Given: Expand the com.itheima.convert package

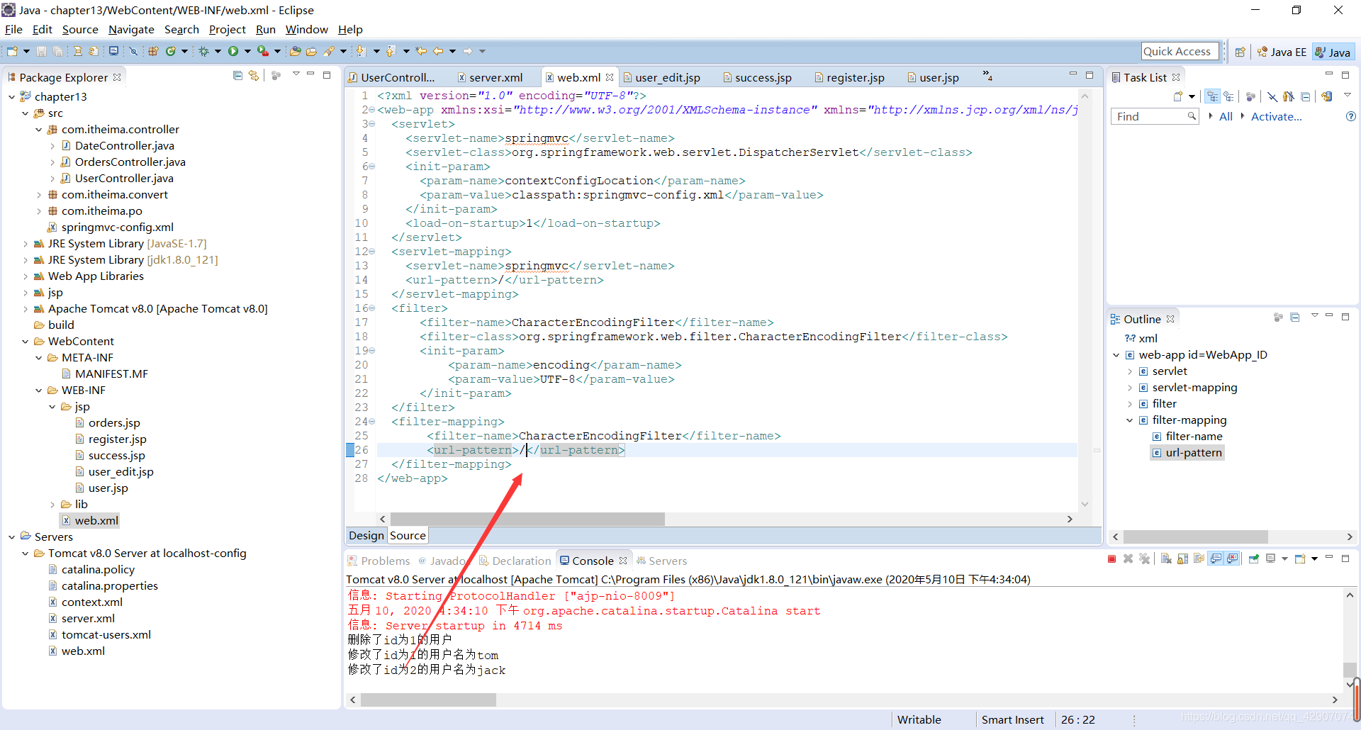Looking at the screenshot, I should point(38,194).
